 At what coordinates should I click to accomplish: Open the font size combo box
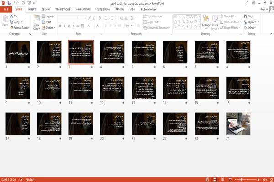pyautogui.click(x=83, y=18)
